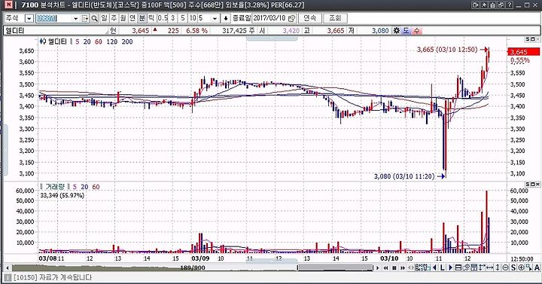Open the calendar picker for end date
542x284 pixels.
[x=292, y=18]
